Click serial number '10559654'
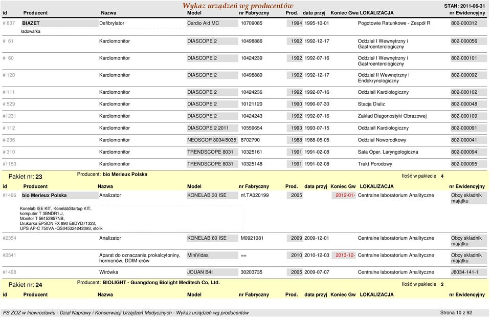Screen dimensions: 491x317 [x=252, y=128]
